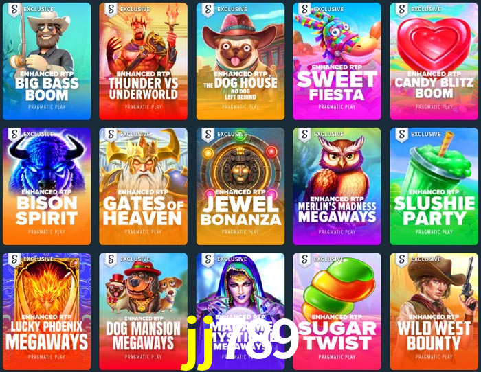Viewport: 481px width, 372px height.
Task: Click the S badge icon on Sweet Fiesta
Action: pyautogui.click(x=304, y=10)
